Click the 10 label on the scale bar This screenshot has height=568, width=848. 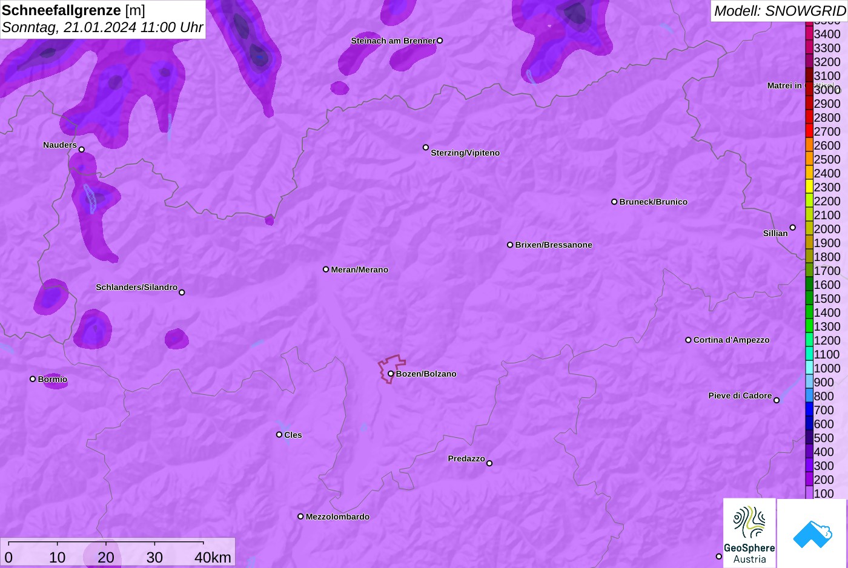[57, 557]
